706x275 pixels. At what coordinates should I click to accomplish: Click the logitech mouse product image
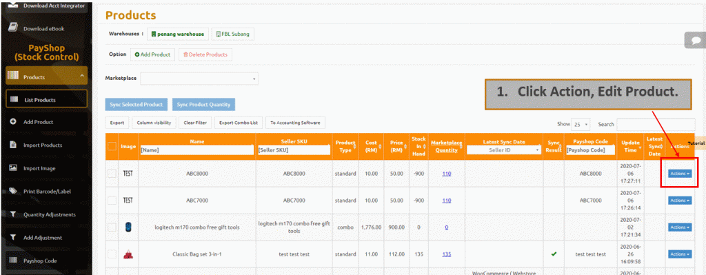tap(128, 227)
